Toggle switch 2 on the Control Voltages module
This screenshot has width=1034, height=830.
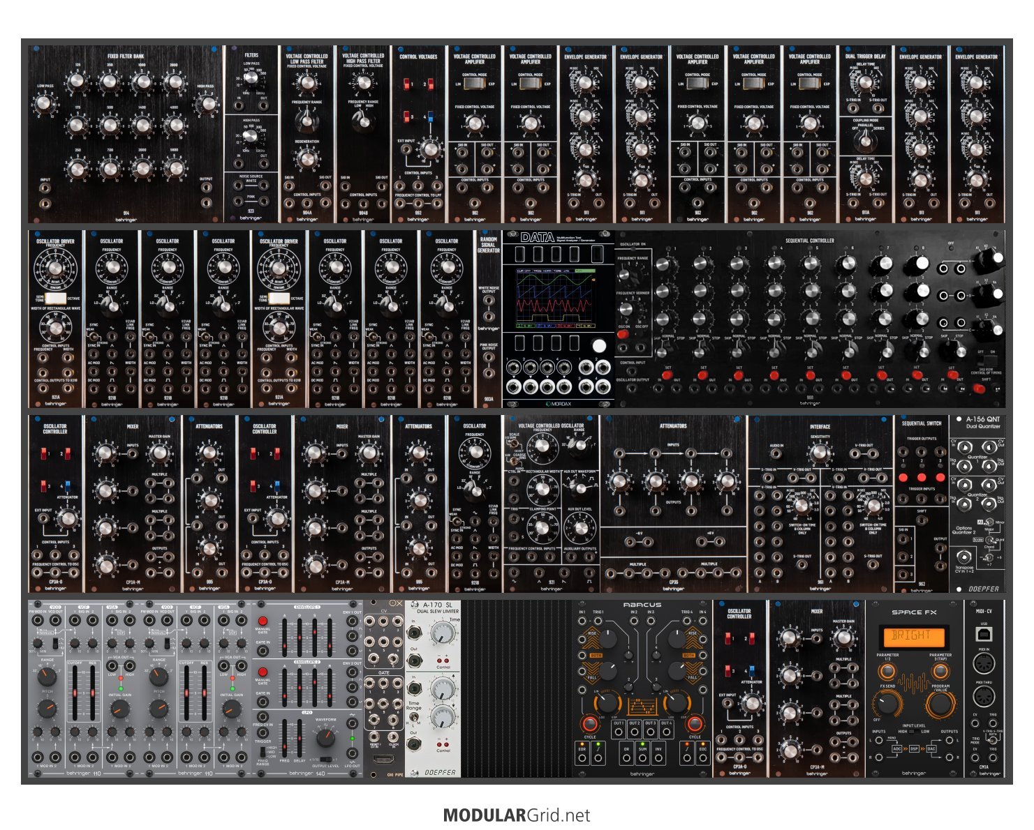pos(431,84)
